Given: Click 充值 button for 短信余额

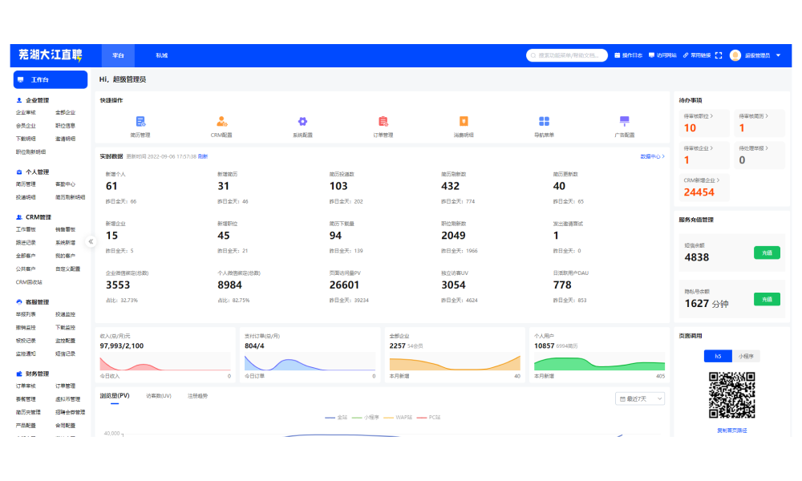Looking at the screenshot, I should [767, 253].
